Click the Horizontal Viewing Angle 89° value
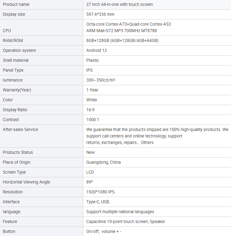 point(89,182)
